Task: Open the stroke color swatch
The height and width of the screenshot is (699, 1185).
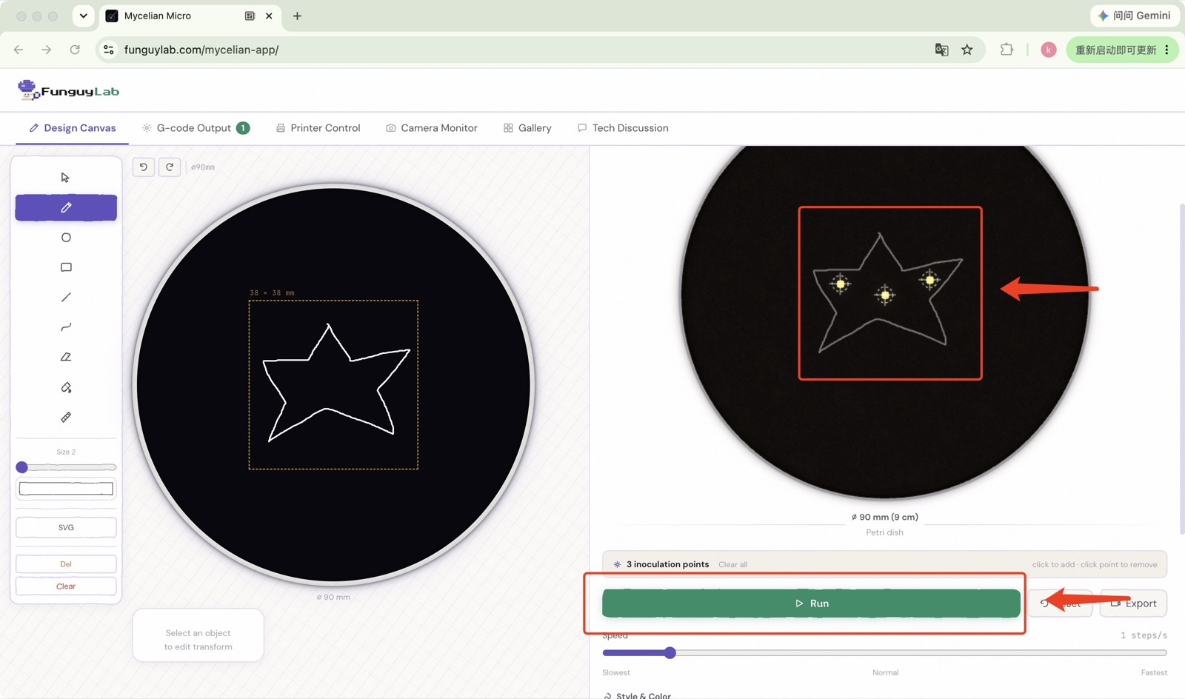Action: click(66, 489)
